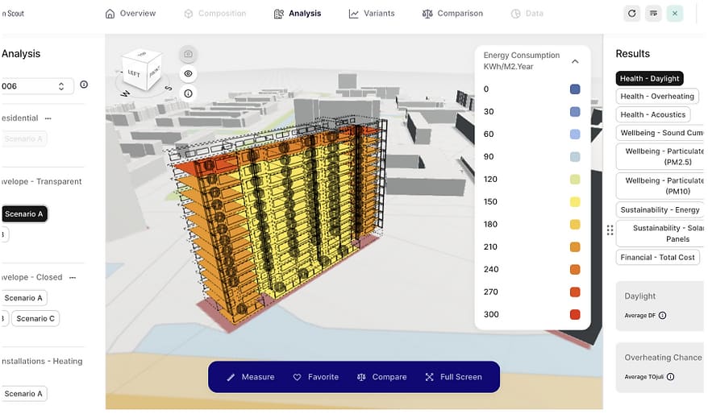Open the 006 variant dropdown
Screen dimensions: 708x414
[36, 86]
